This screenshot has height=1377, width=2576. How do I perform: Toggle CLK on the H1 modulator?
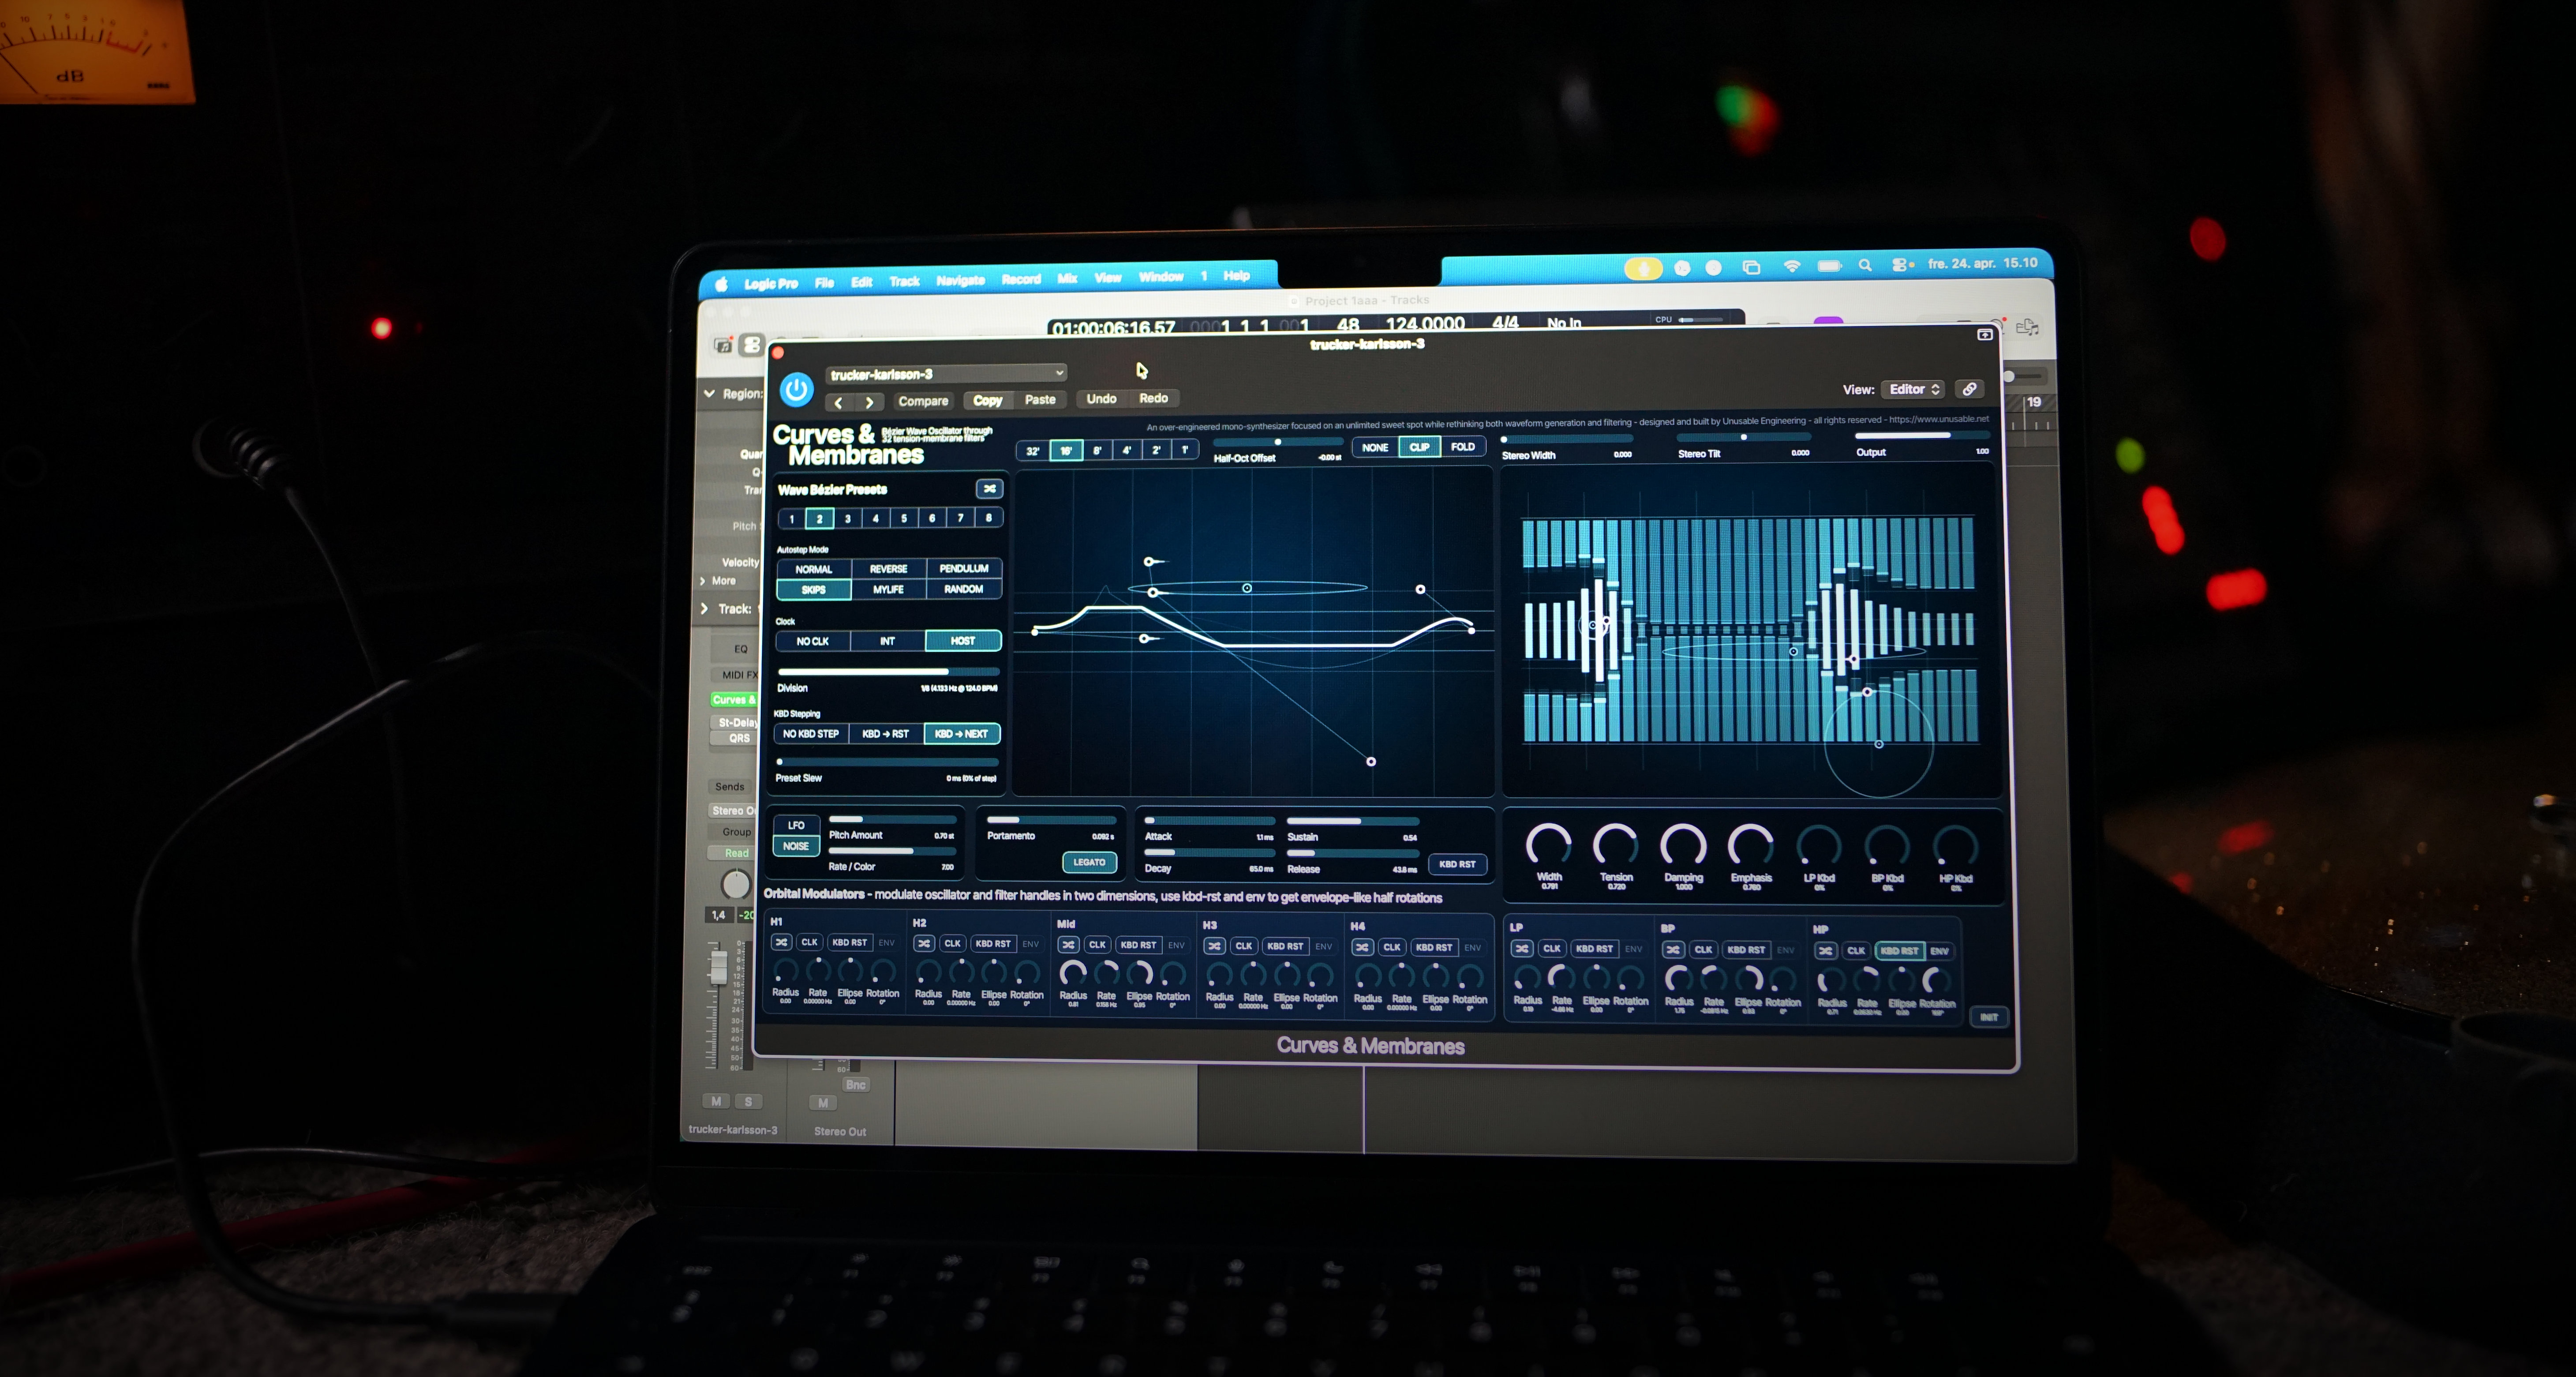[810, 942]
